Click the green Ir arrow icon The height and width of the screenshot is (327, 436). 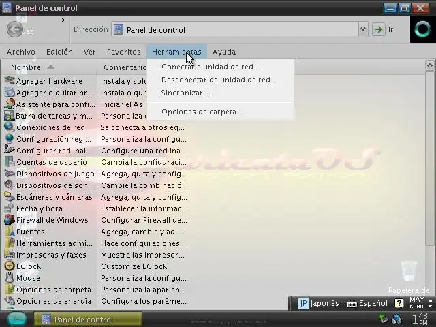[379, 29]
